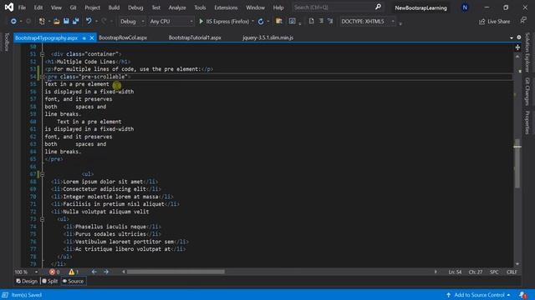Switch to the BootstrapTutorial1.aspx tab
Screen dimensions: 535x300
195,37
